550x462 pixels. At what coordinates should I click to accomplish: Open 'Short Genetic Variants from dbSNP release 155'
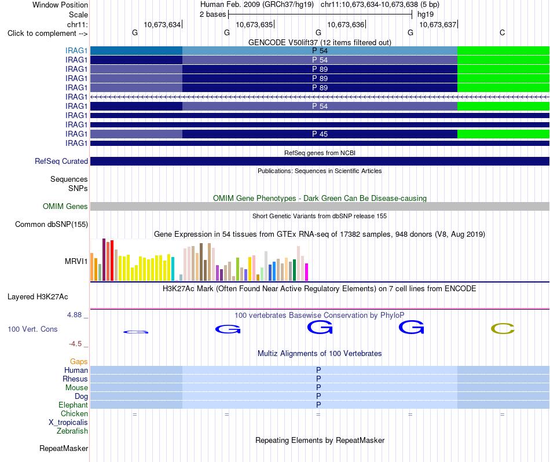(x=320, y=216)
